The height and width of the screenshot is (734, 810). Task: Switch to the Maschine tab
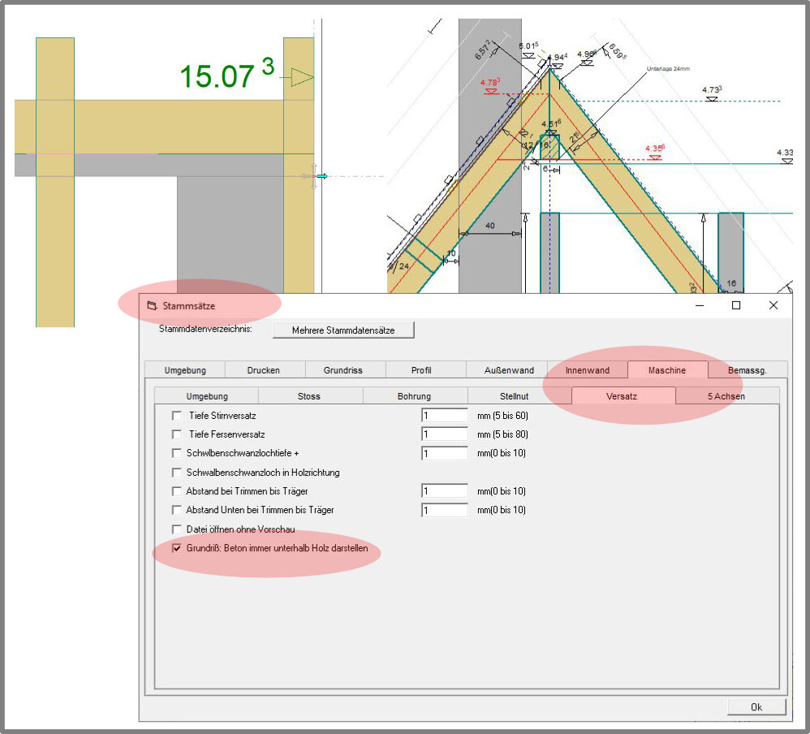click(x=666, y=370)
